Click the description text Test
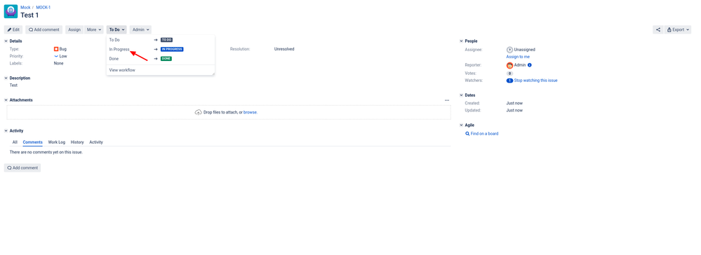Screen dimensions: 701x255 coord(13,85)
